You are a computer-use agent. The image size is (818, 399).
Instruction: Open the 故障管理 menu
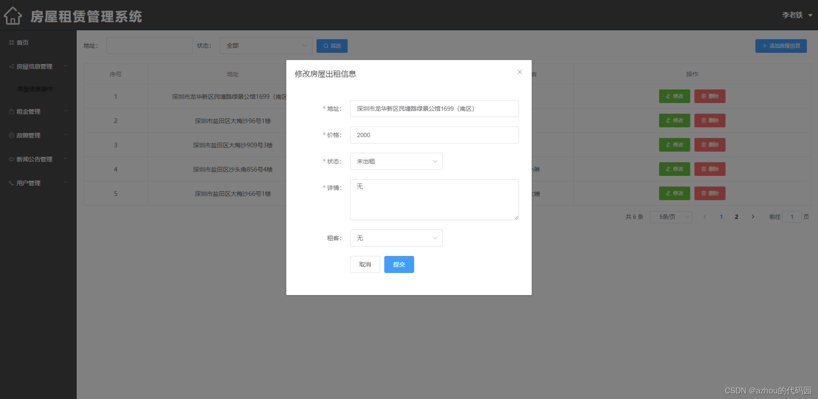[x=38, y=135]
